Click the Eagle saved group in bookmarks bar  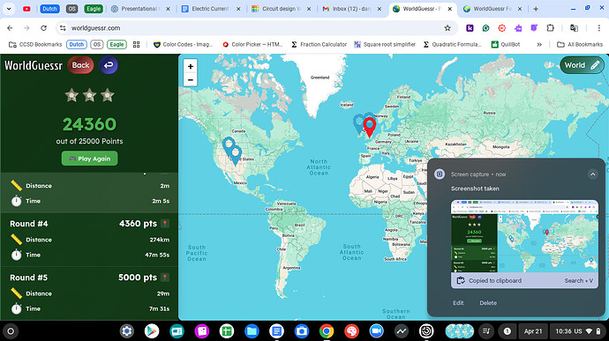[x=117, y=45]
